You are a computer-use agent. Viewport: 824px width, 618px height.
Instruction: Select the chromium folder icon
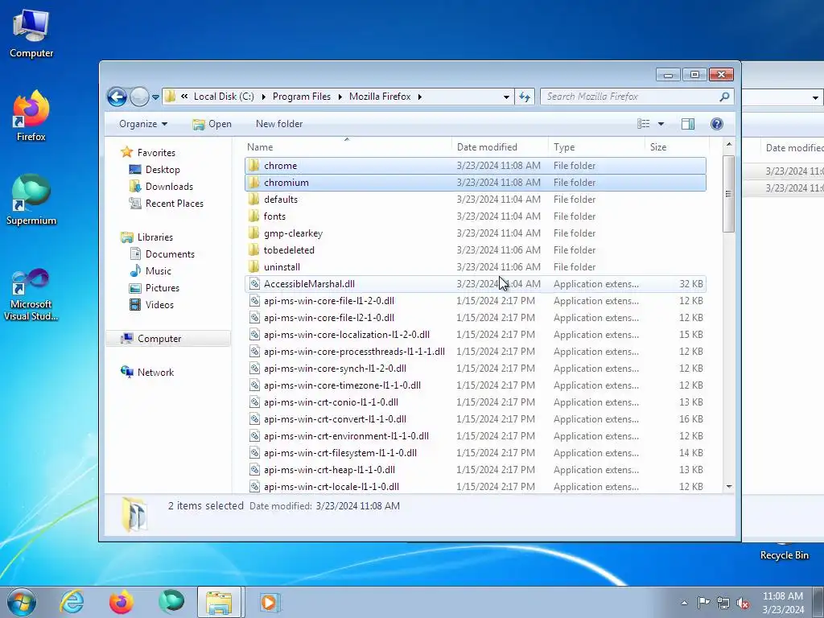click(253, 183)
